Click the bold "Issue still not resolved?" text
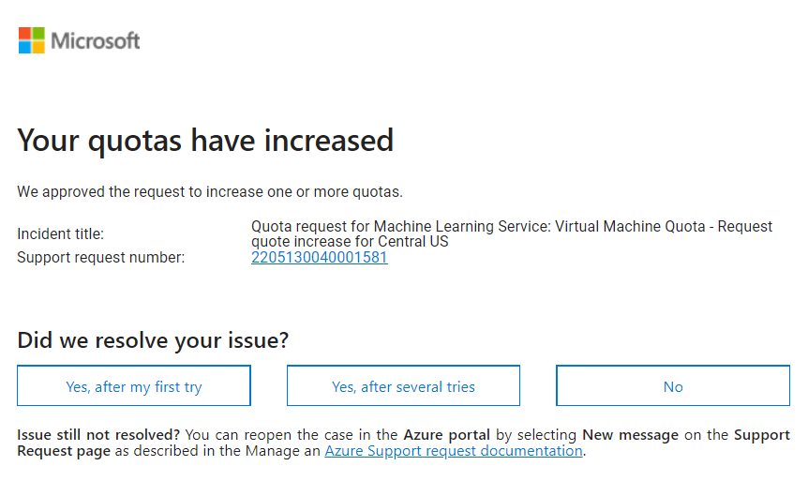Screen dimensions: 808x481 (x=98, y=435)
